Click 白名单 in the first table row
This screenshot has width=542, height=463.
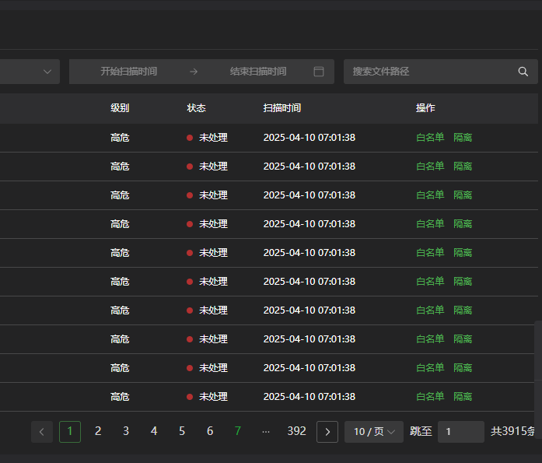coord(430,138)
